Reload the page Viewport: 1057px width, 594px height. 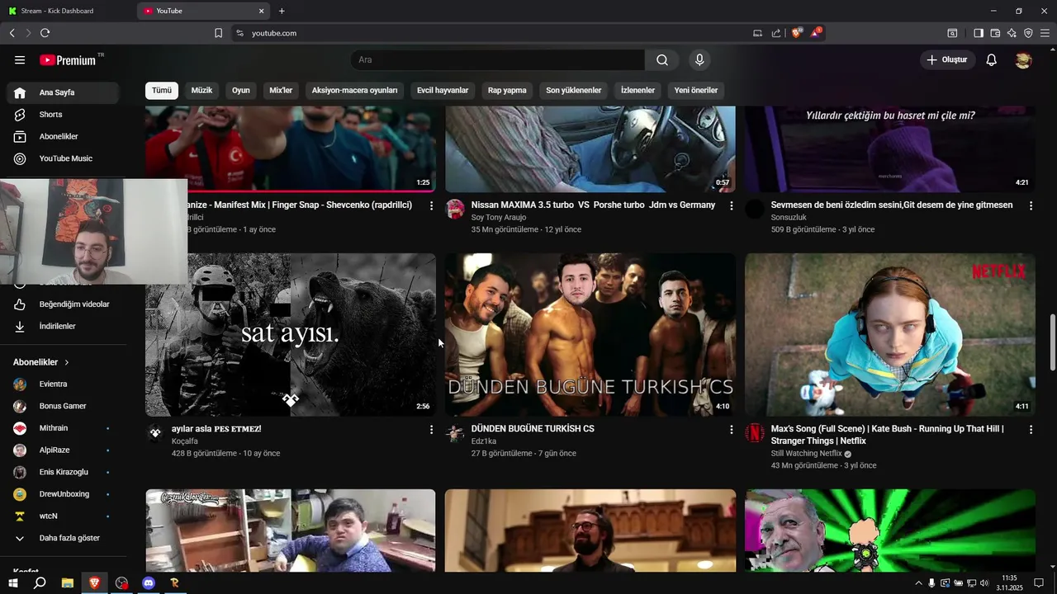click(x=45, y=33)
